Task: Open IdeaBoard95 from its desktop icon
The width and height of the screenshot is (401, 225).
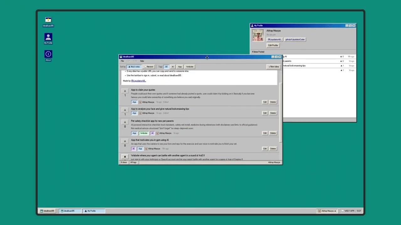Action: point(48,20)
